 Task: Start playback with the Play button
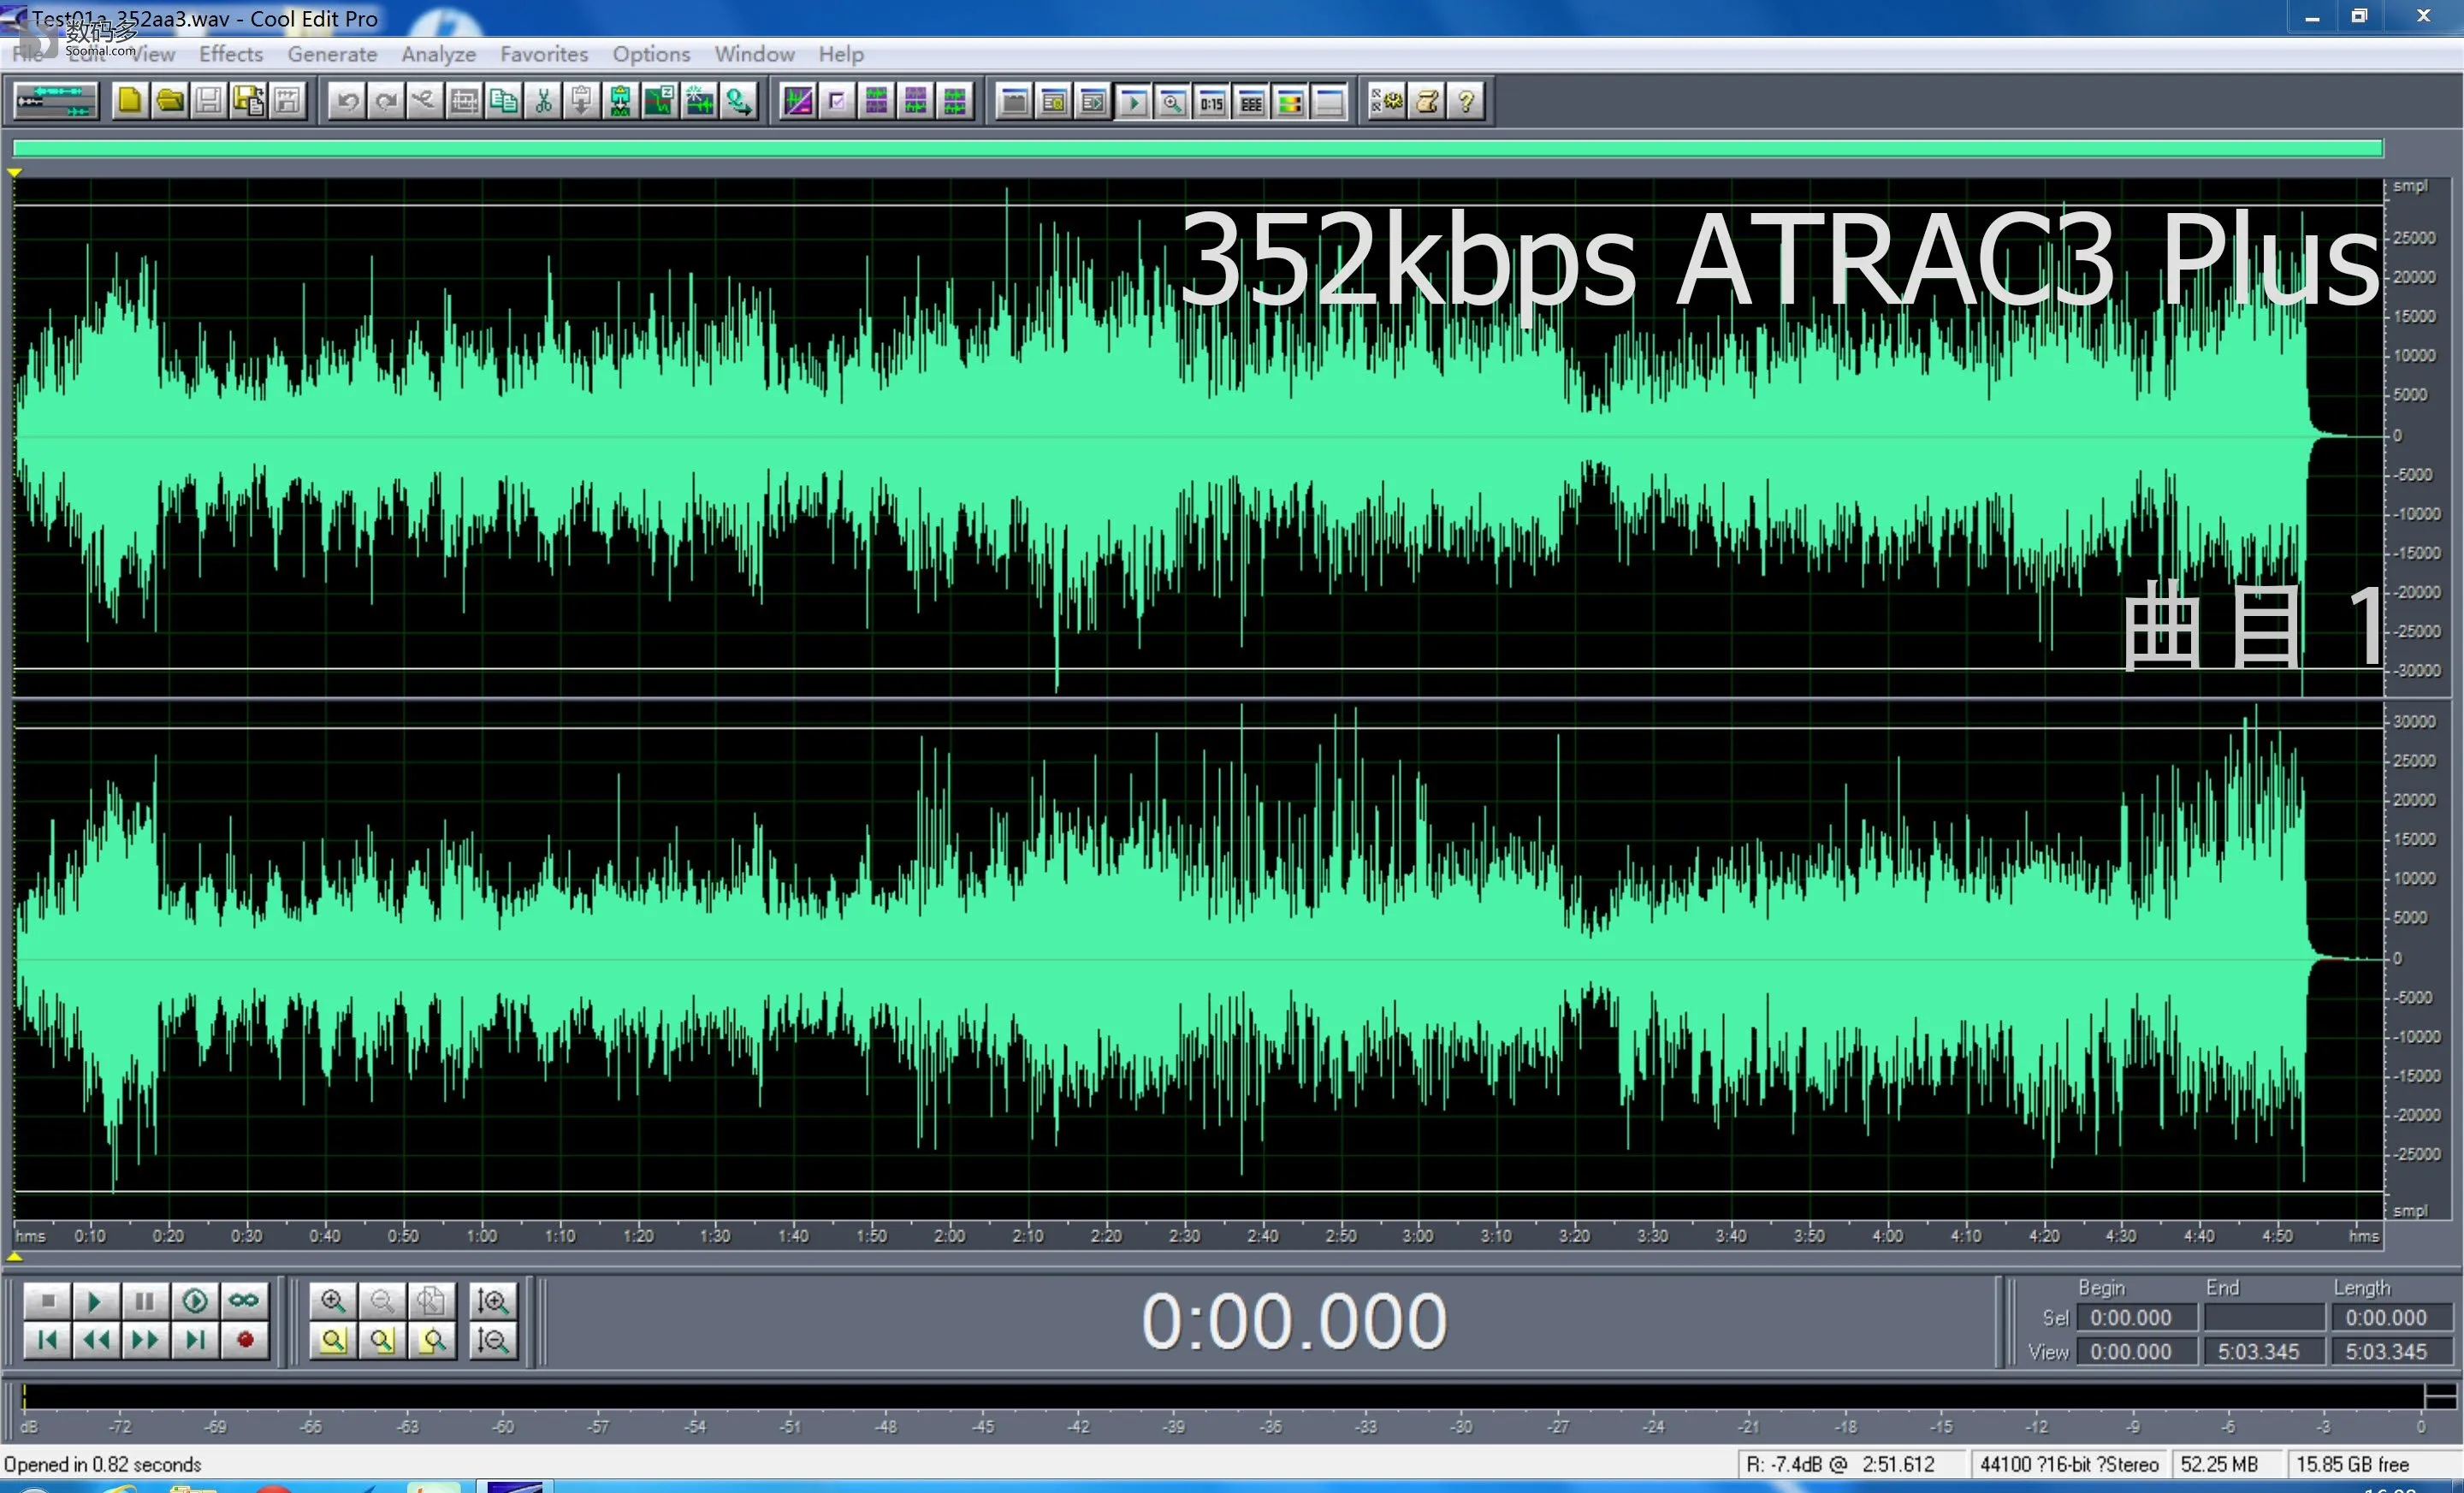pos(96,1301)
